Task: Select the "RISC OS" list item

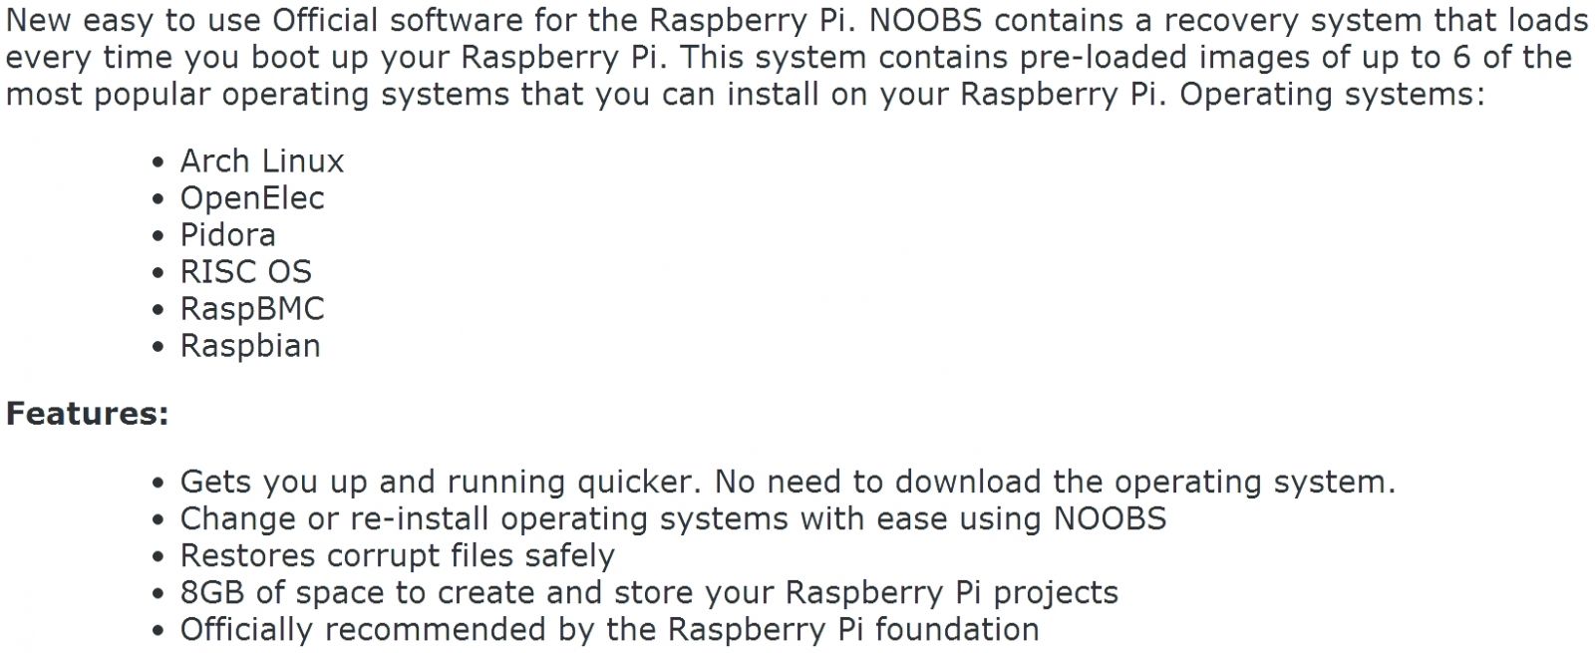Action: (x=245, y=272)
